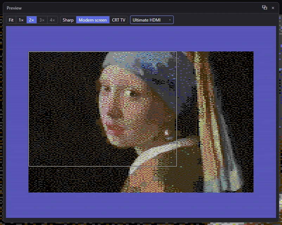
Task: Pop out the Preview window
Action: pos(264,7)
